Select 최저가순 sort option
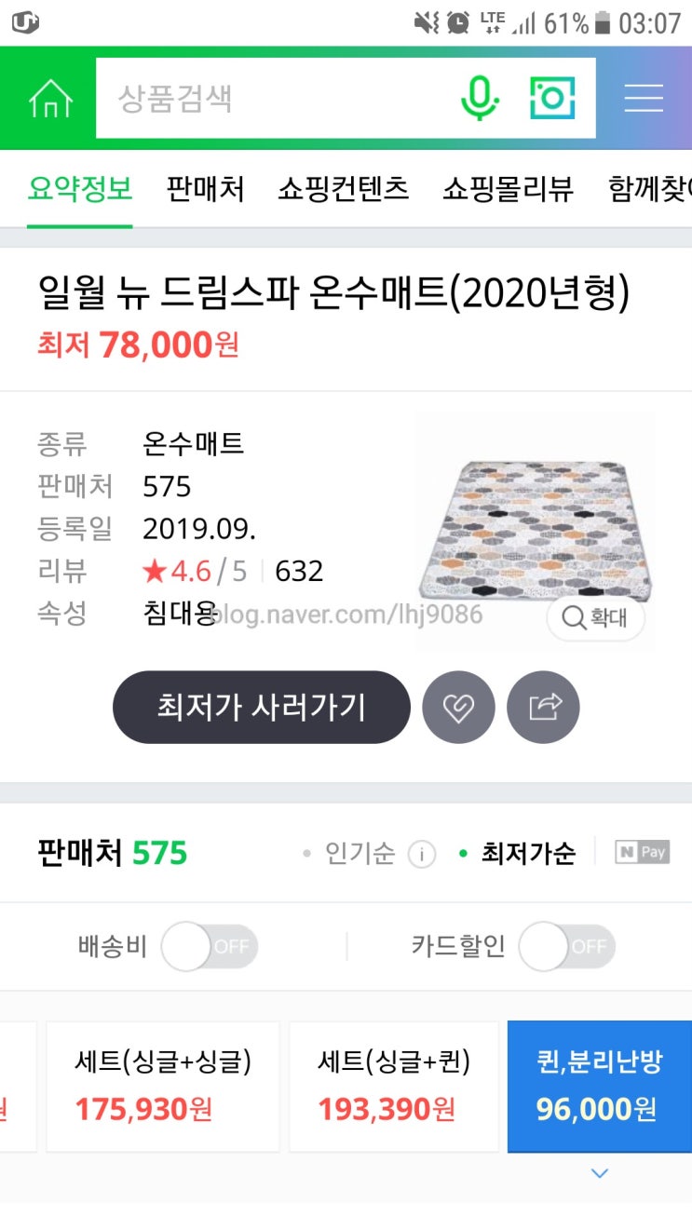The image size is (692, 1230). [527, 853]
